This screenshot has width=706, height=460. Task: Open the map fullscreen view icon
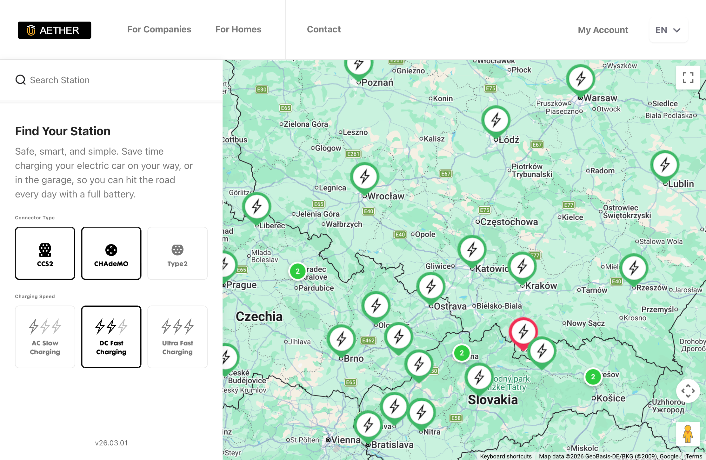[x=688, y=77]
